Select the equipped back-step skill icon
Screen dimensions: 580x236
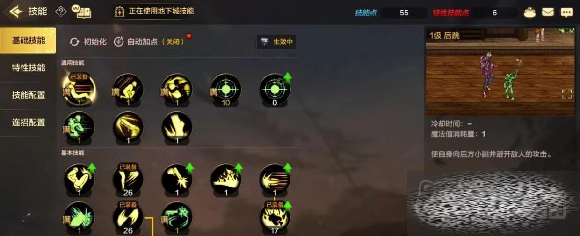[x=79, y=89]
